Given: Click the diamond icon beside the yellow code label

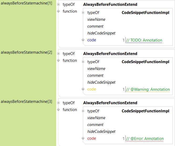Looking at the screenshot, I should 83,89.
